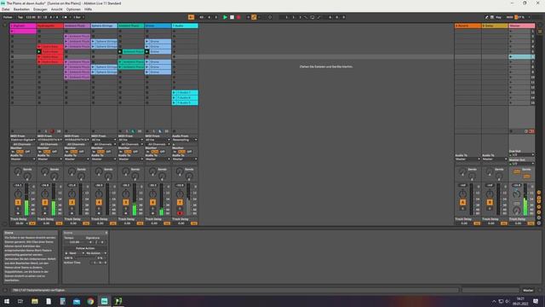
Task: Set track 1 Monitor to In
Action: 14,152
